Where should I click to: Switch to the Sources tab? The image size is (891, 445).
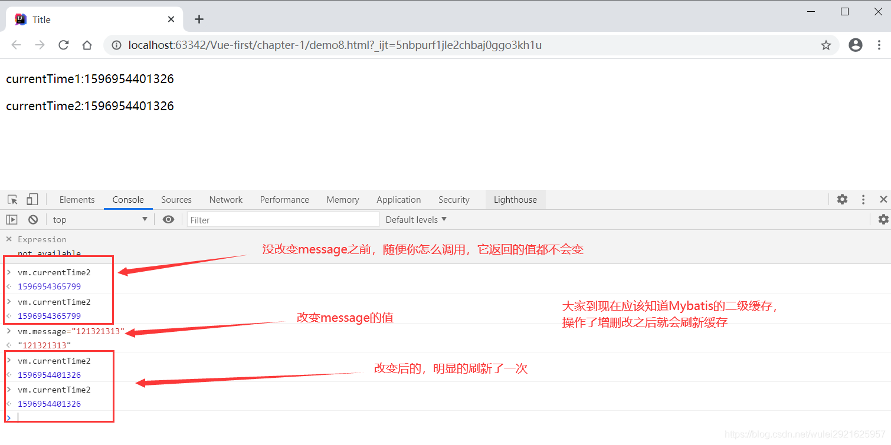(176, 200)
